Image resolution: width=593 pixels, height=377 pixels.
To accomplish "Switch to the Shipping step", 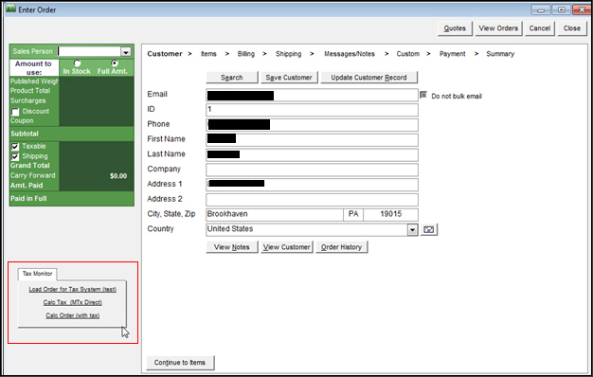I will click(288, 54).
